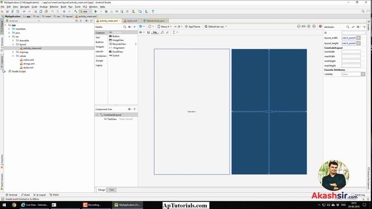The image size is (372, 209).
Task: Click the search magnifier at top right
Action: tap(363, 12)
